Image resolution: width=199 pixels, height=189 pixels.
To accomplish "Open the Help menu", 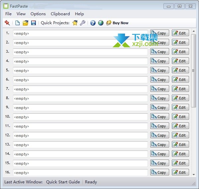I will click(x=79, y=14).
